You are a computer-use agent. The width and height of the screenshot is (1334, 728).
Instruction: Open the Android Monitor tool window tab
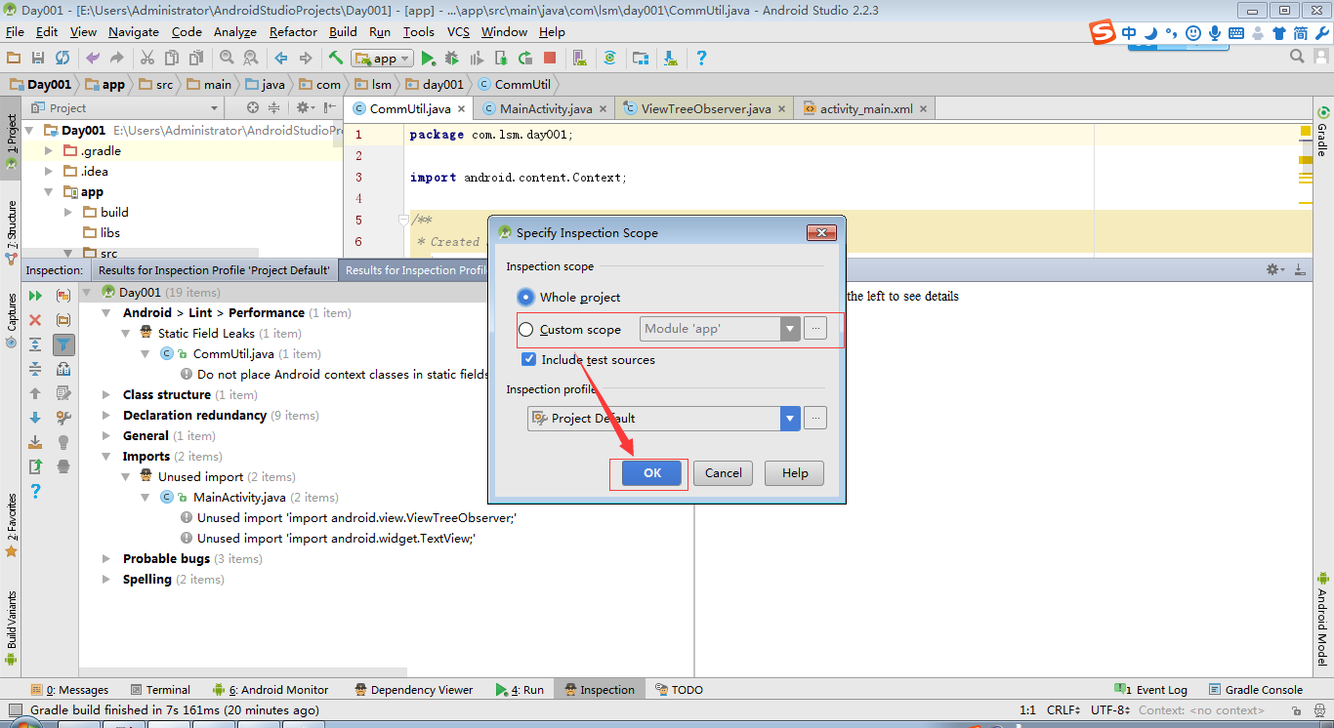click(x=271, y=690)
